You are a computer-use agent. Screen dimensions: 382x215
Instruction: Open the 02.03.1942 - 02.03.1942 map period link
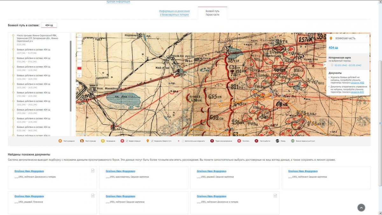[x=348, y=65]
